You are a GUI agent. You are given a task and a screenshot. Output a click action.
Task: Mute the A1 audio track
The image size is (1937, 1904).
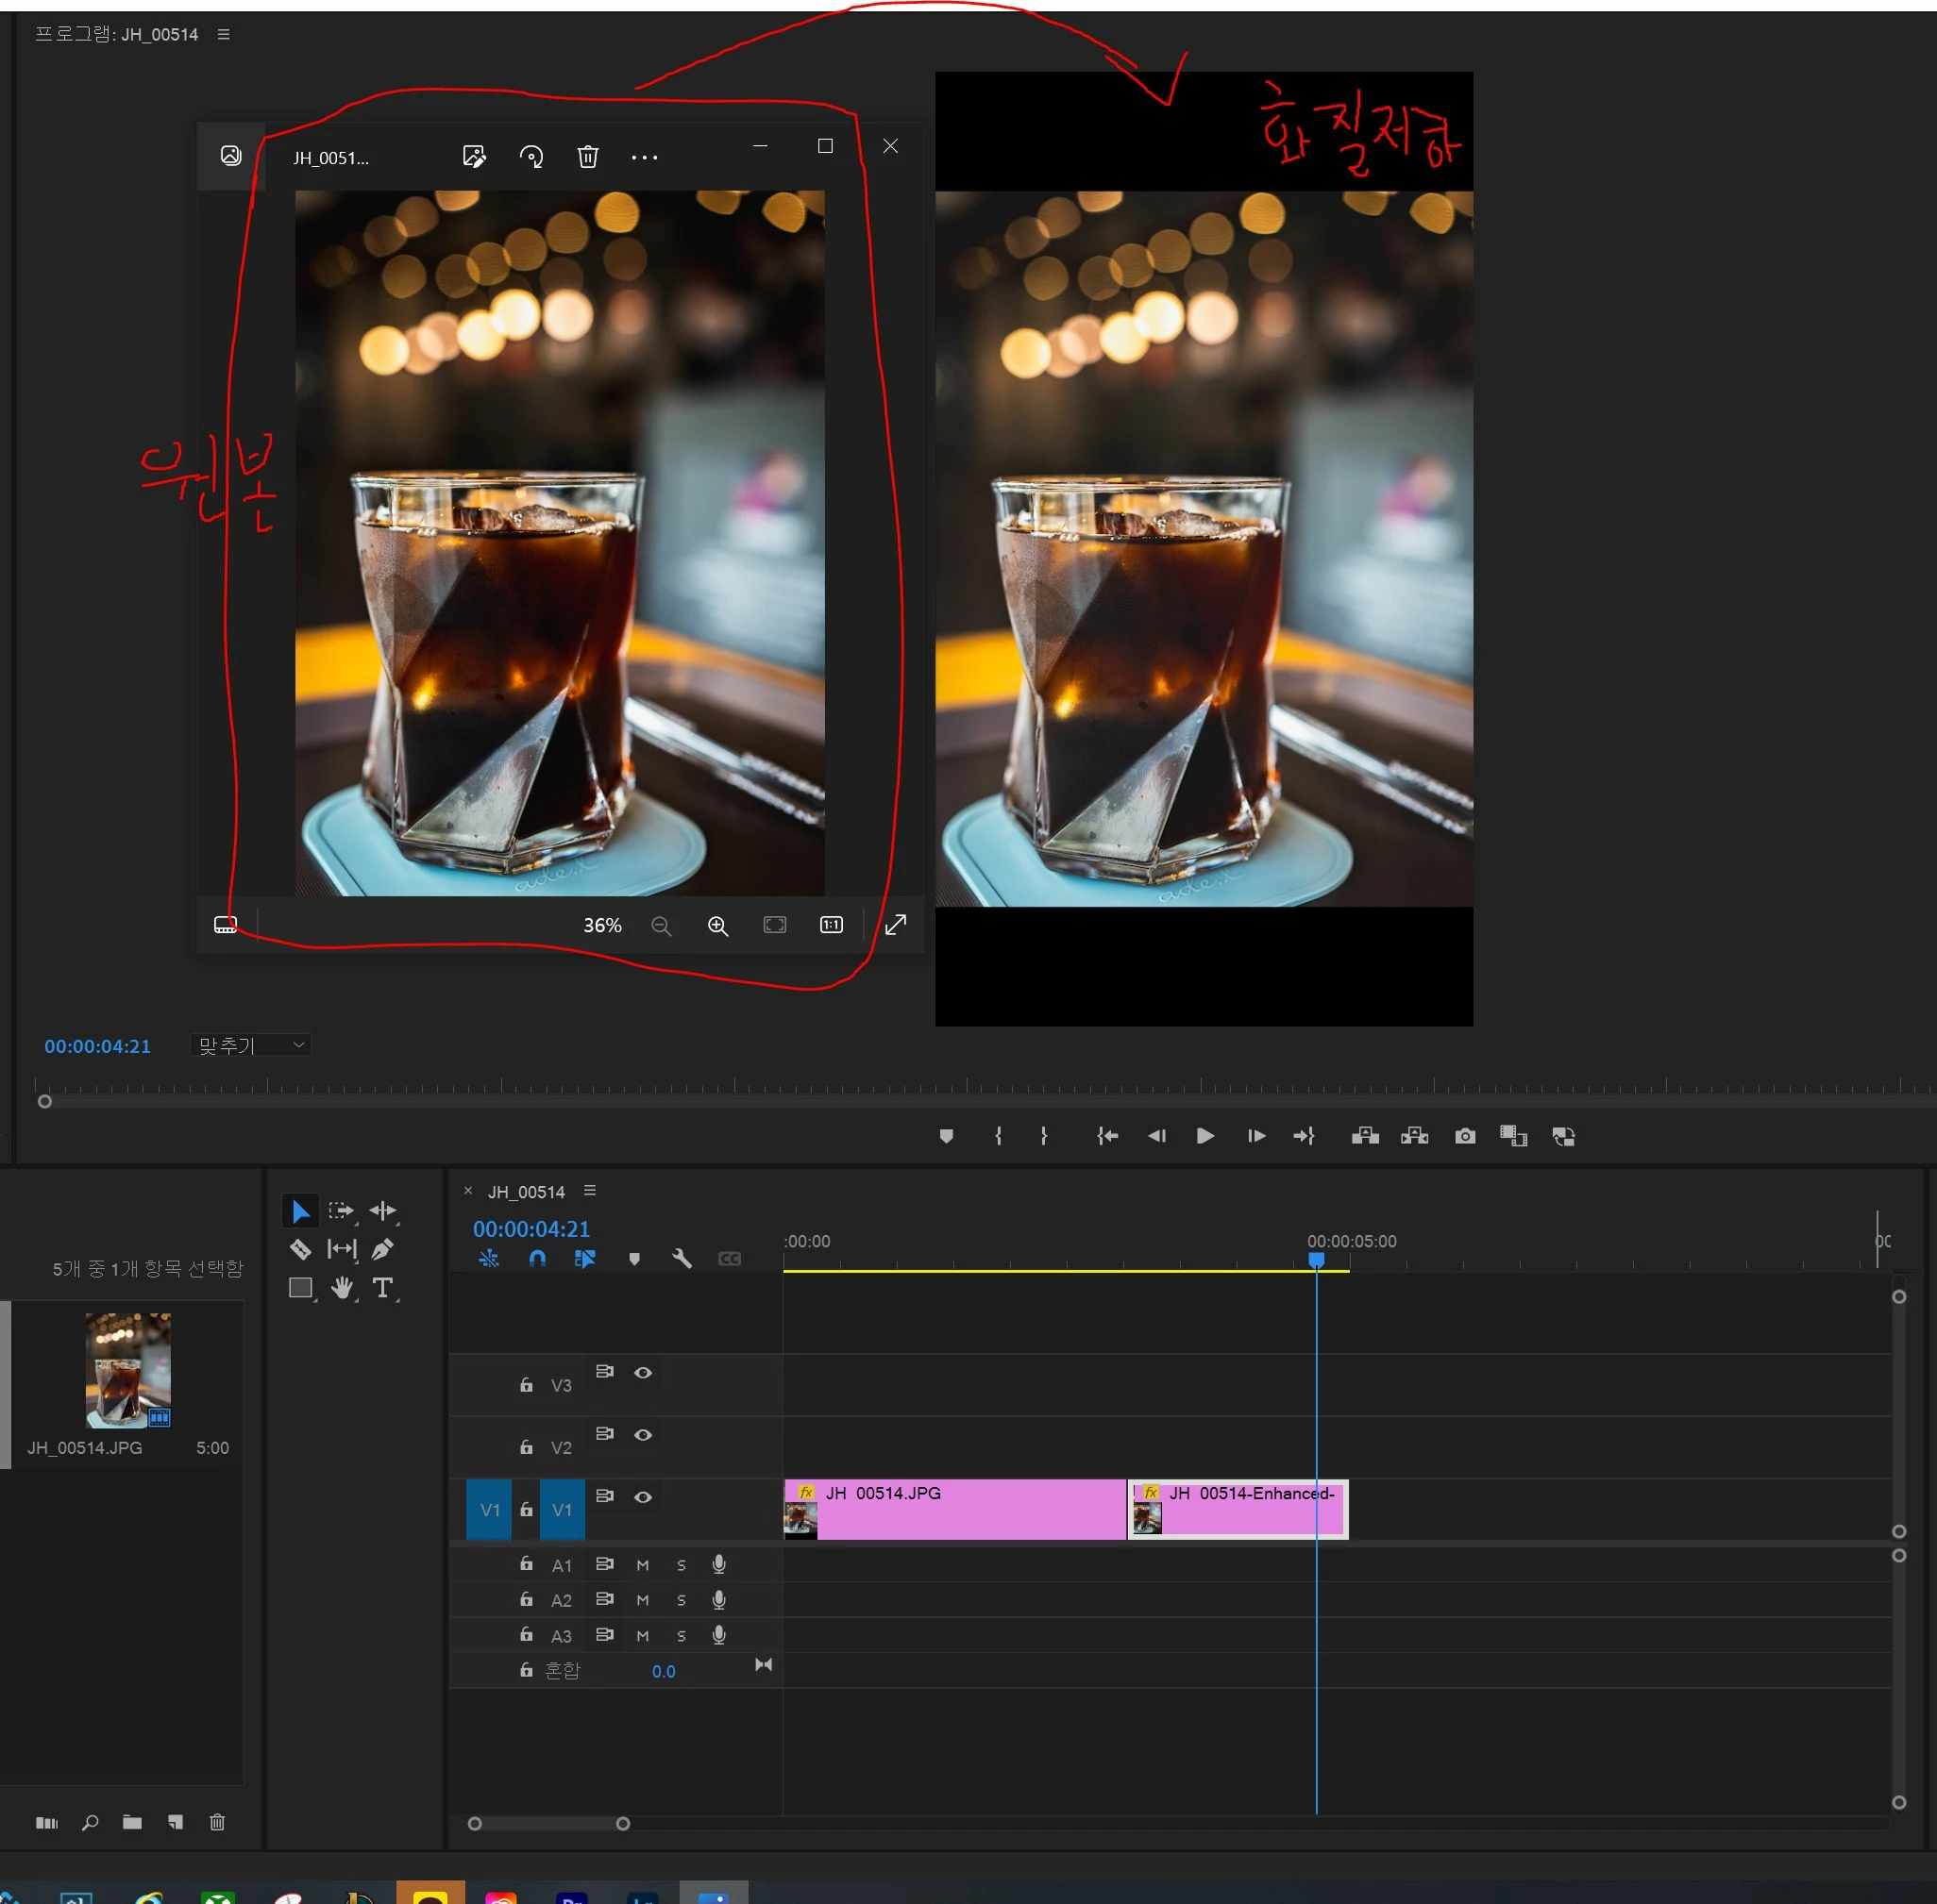click(642, 1565)
